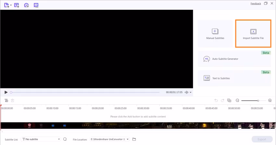This screenshot has height=145, width=276.
Task: Click the redo arrow icon
Action: tap(222, 100)
